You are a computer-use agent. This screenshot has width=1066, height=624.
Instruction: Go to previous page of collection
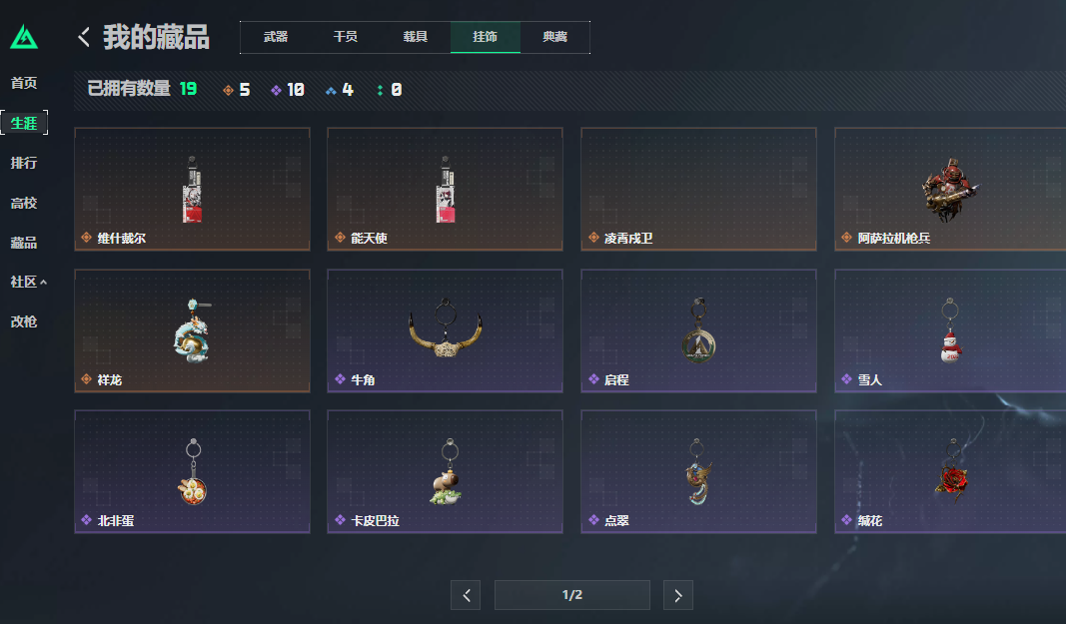pyautogui.click(x=466, y=595)
